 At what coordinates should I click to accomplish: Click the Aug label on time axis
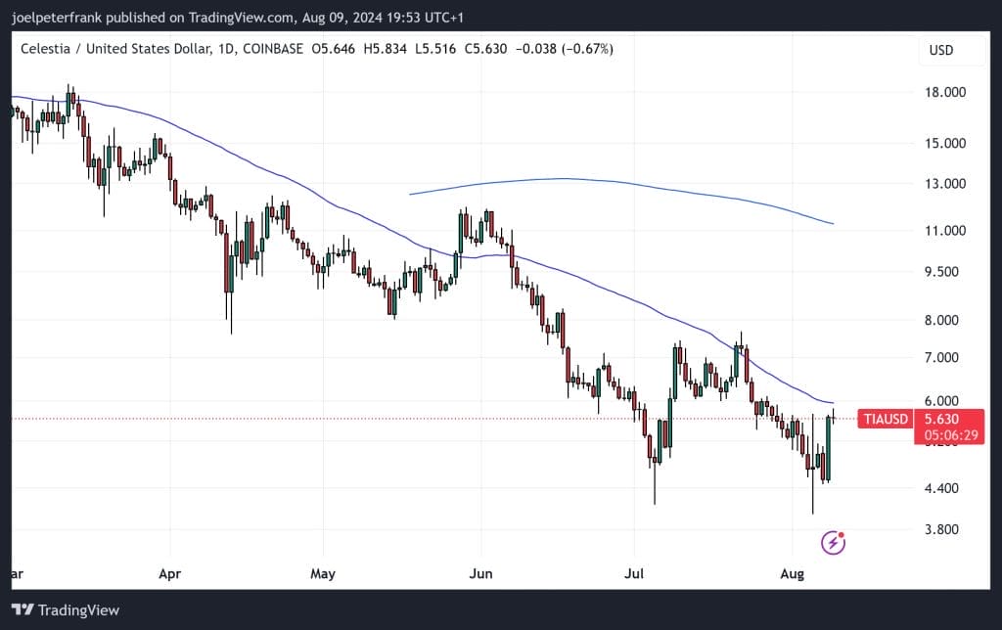(x=792, y=574)
